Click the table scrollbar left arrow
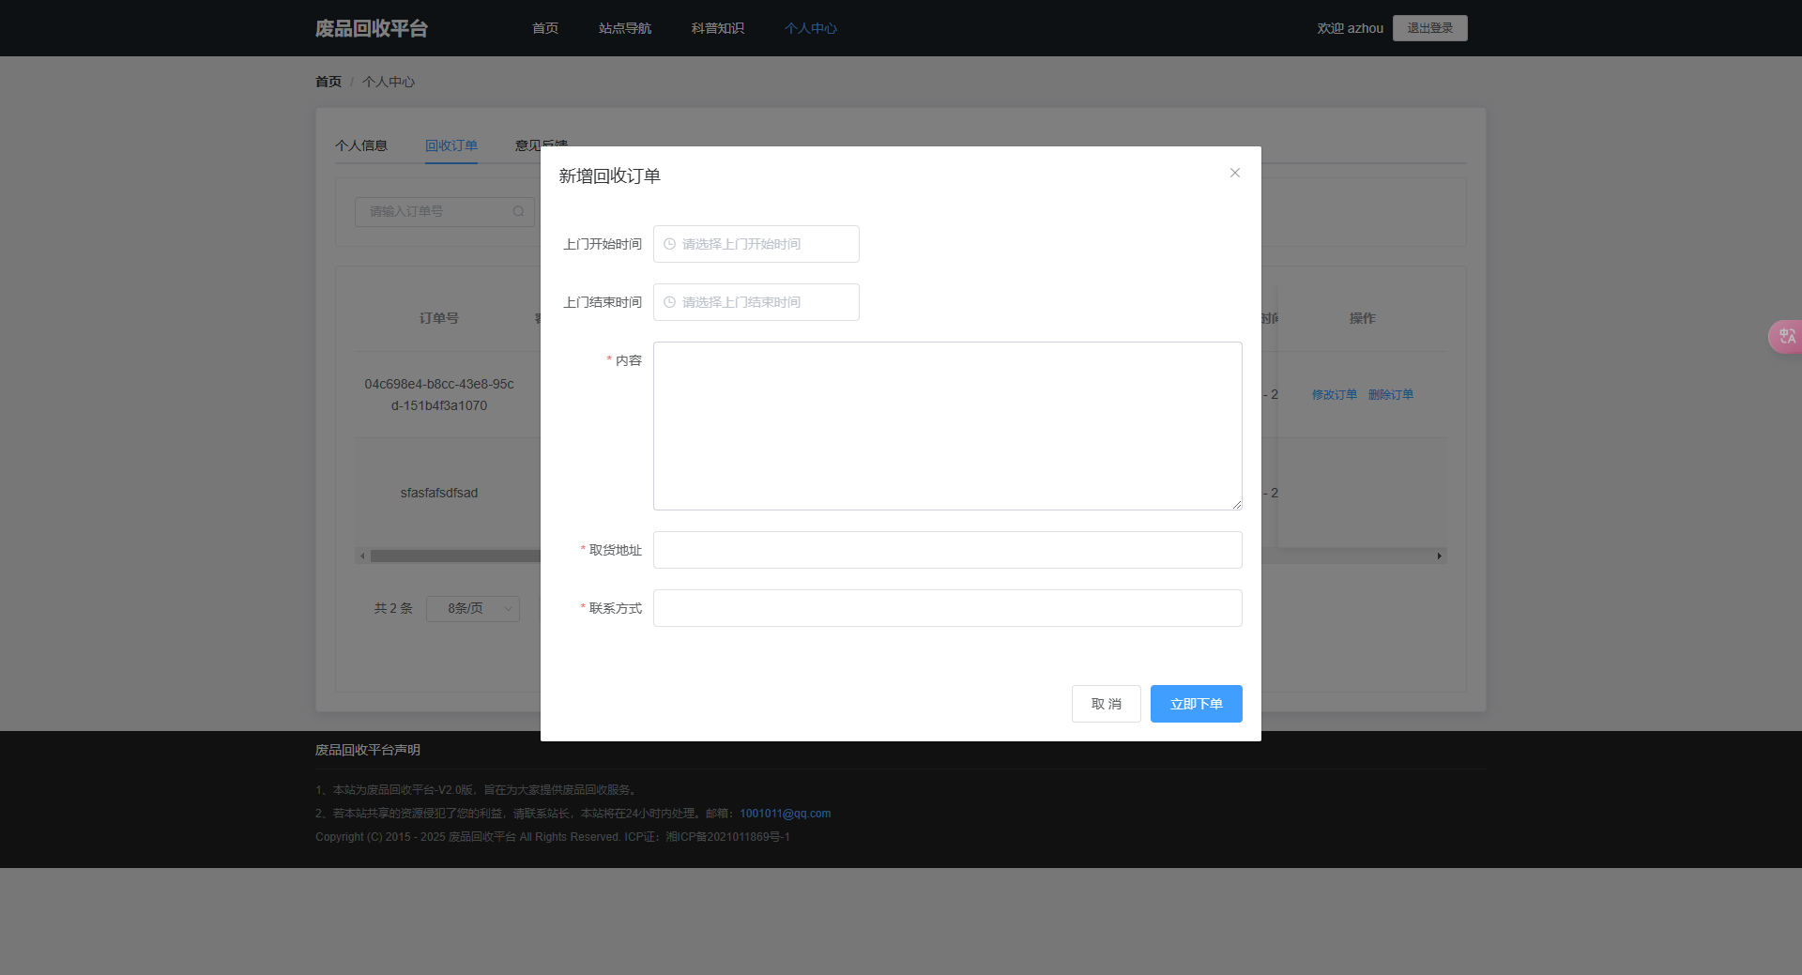Viewport: 1802px width, 975px height. click(362, 556)
